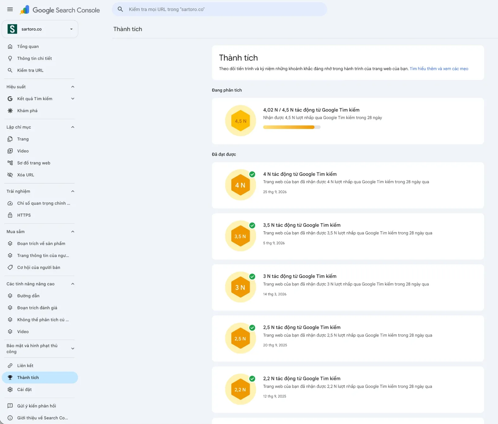Click the 2,2 N achievement badge

(240, 390)
